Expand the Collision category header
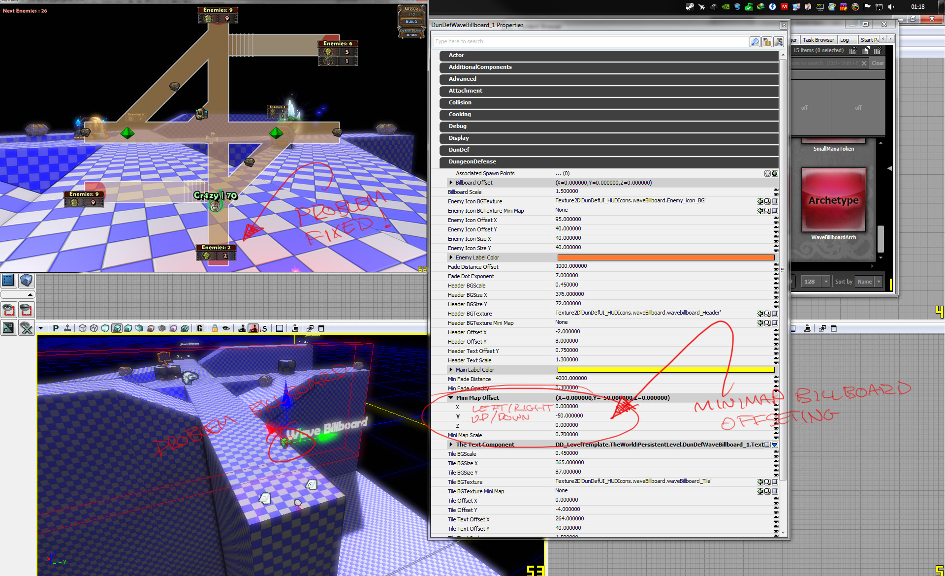The width and height of the screenshot is (945, 576). 609,102
